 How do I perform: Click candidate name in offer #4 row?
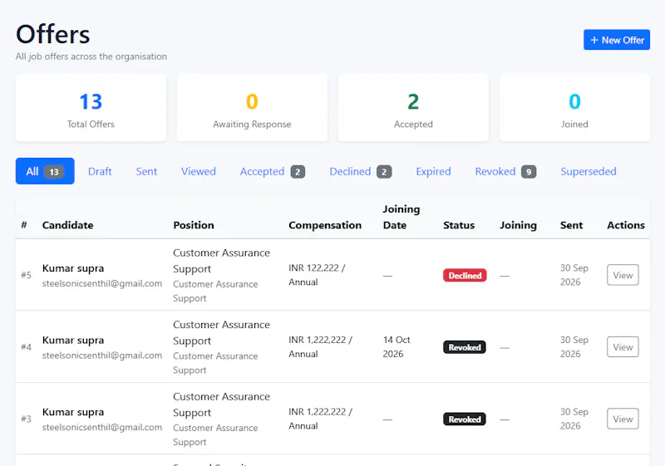73,341
